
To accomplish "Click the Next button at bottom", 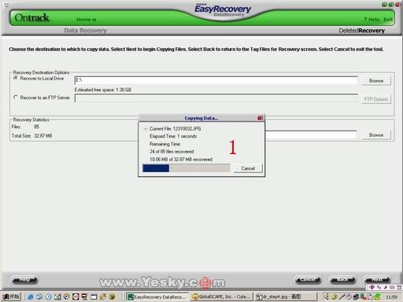I will [377, 280].
